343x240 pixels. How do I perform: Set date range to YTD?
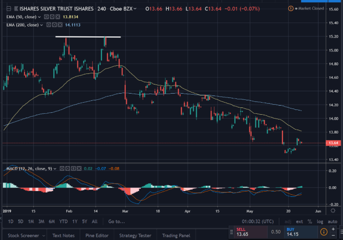pyautogui.click(x=63, y=222)
